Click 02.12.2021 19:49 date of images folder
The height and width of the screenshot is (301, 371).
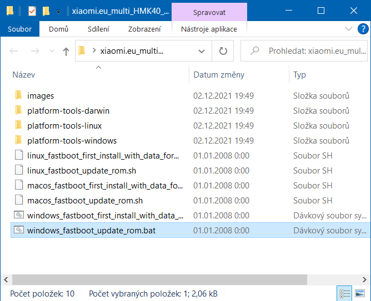coord(223,96)
